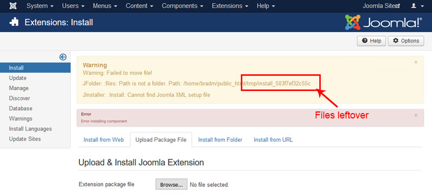Click the 'Error installing component' text

(x=104, y=121)
